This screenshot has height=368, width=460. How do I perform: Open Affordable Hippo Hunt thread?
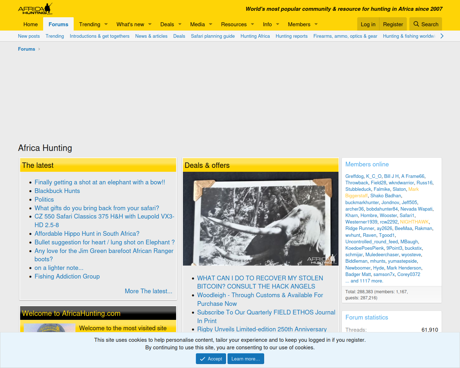[87, 234]
